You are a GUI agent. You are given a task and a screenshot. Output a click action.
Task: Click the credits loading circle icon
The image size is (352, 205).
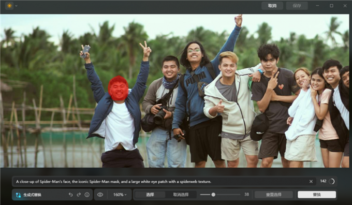click(332, 181)
